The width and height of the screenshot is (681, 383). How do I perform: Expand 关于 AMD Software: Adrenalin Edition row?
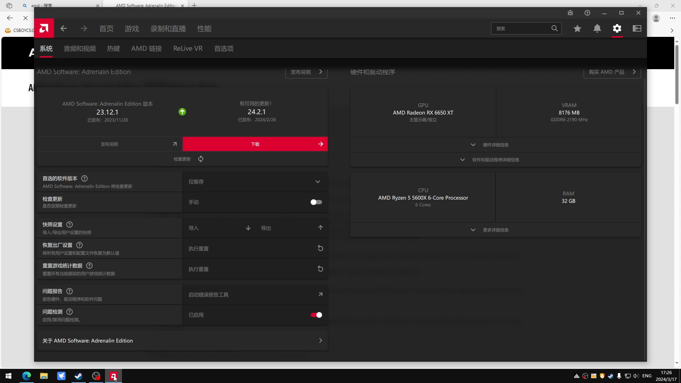coord(182,340)
